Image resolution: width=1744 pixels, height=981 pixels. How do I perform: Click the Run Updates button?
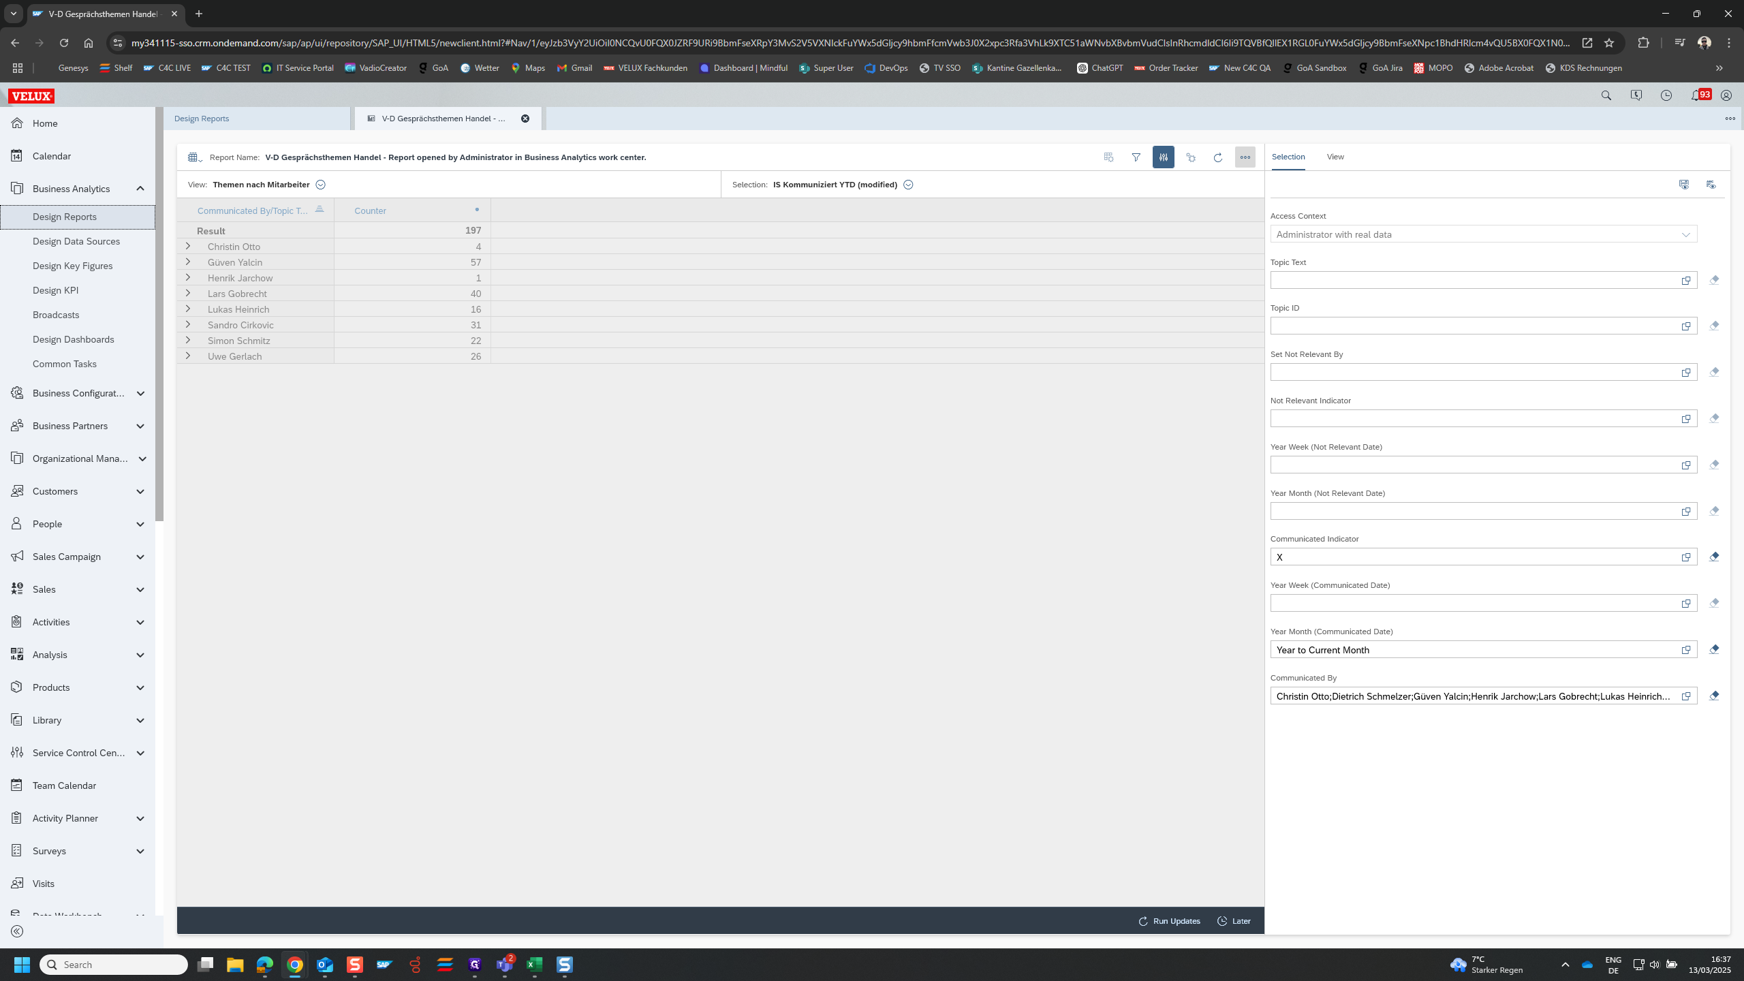click(x=1169, y=920)
